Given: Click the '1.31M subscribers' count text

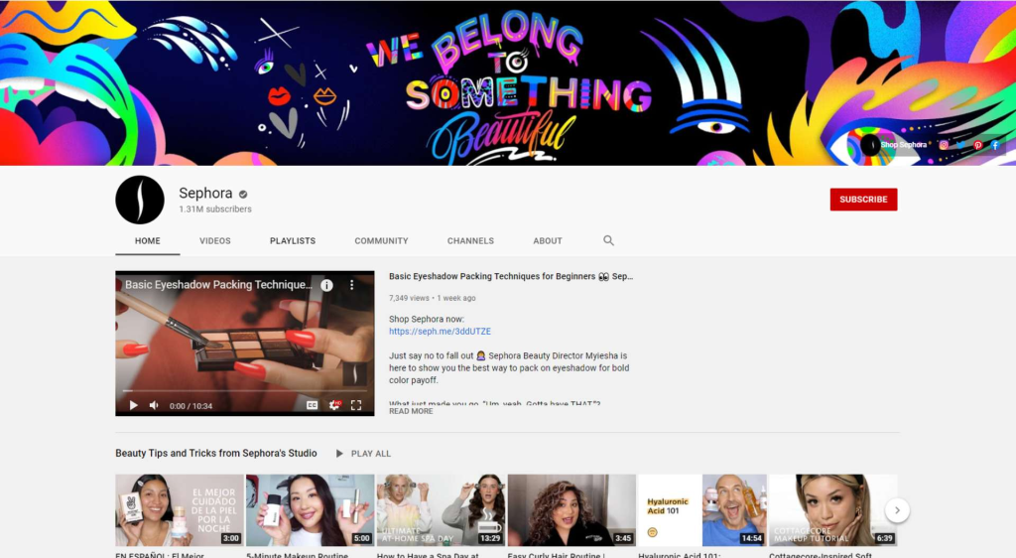Looking at the screenshot, I should tap(215, 209).
